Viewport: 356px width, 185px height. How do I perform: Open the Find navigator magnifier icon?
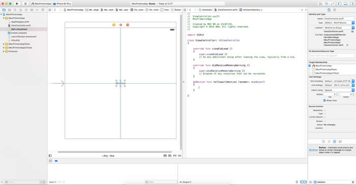click(x=15, y=10)
